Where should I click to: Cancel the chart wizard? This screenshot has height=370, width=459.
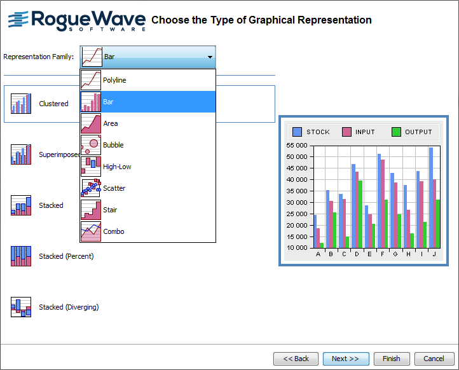tap(434, 359)
